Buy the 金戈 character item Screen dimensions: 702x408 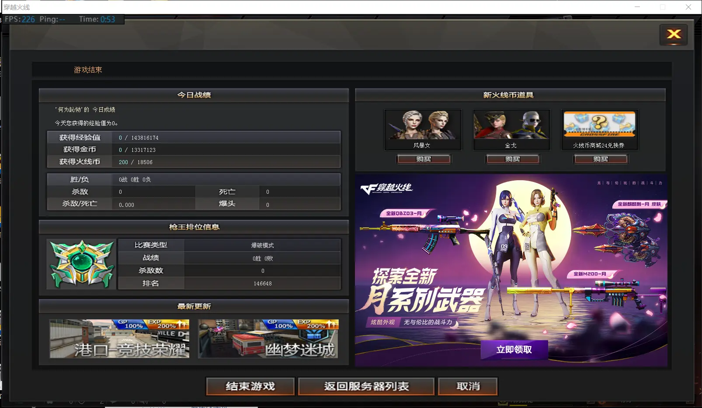click(513, 159)
